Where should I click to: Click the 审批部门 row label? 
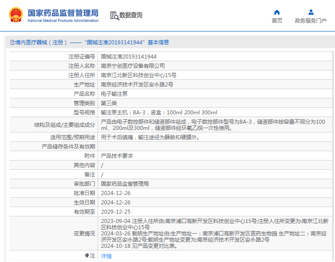[x=84, y=184]
